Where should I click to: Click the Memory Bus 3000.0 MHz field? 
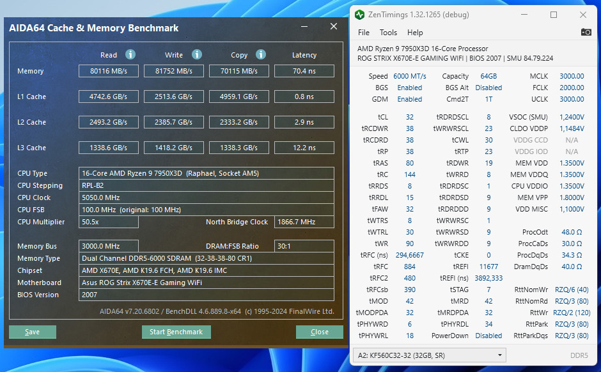[x=109, y=246]
